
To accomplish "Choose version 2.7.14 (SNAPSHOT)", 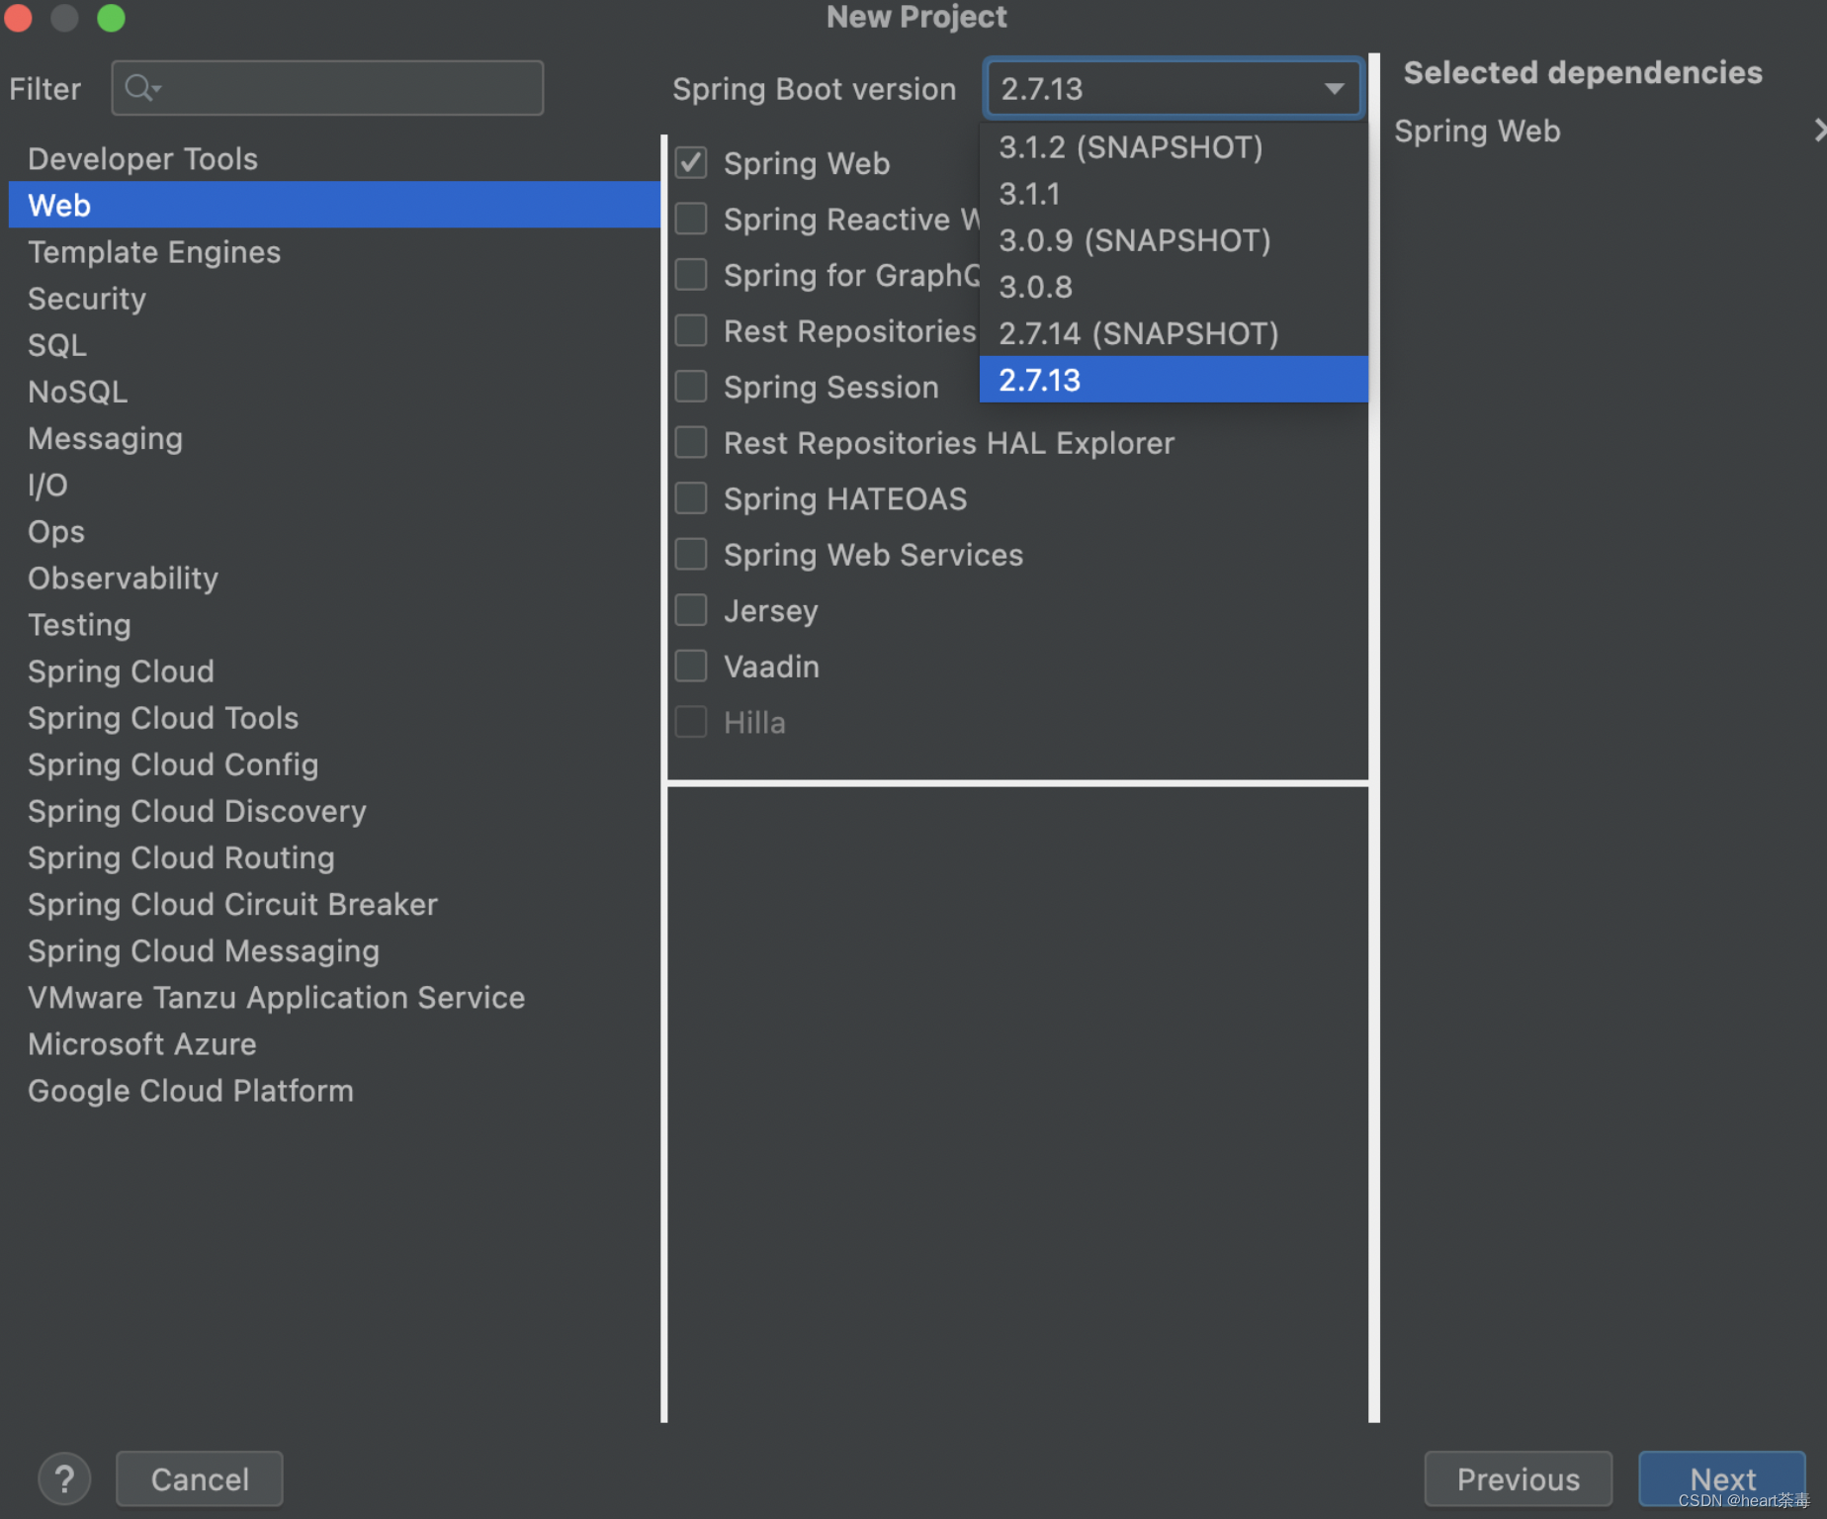I will pyautogui.click(x=1174, y=333).
